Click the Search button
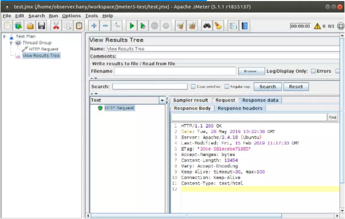This screenshot has width=345, height=219. (267, 86)
